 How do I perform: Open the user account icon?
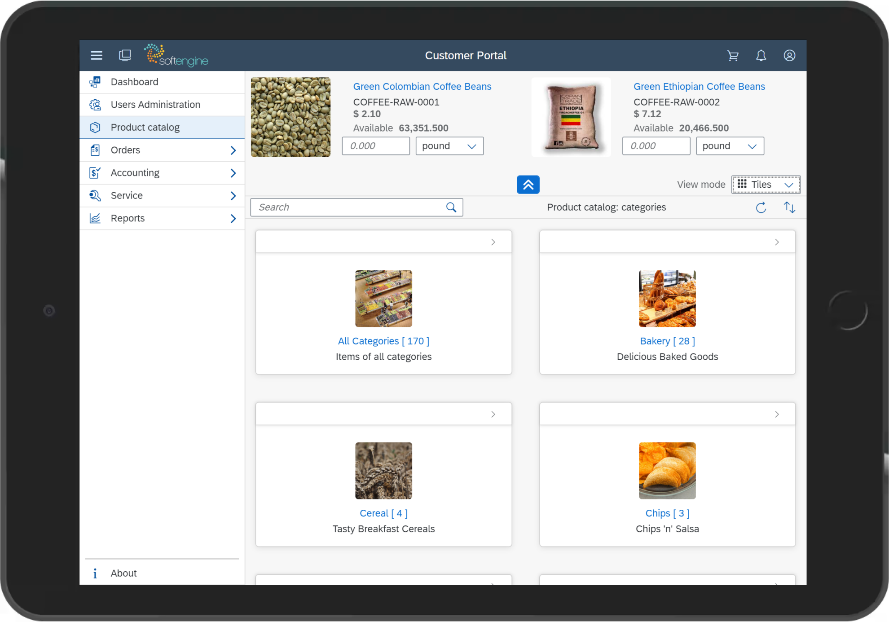[x=789, y=55]
